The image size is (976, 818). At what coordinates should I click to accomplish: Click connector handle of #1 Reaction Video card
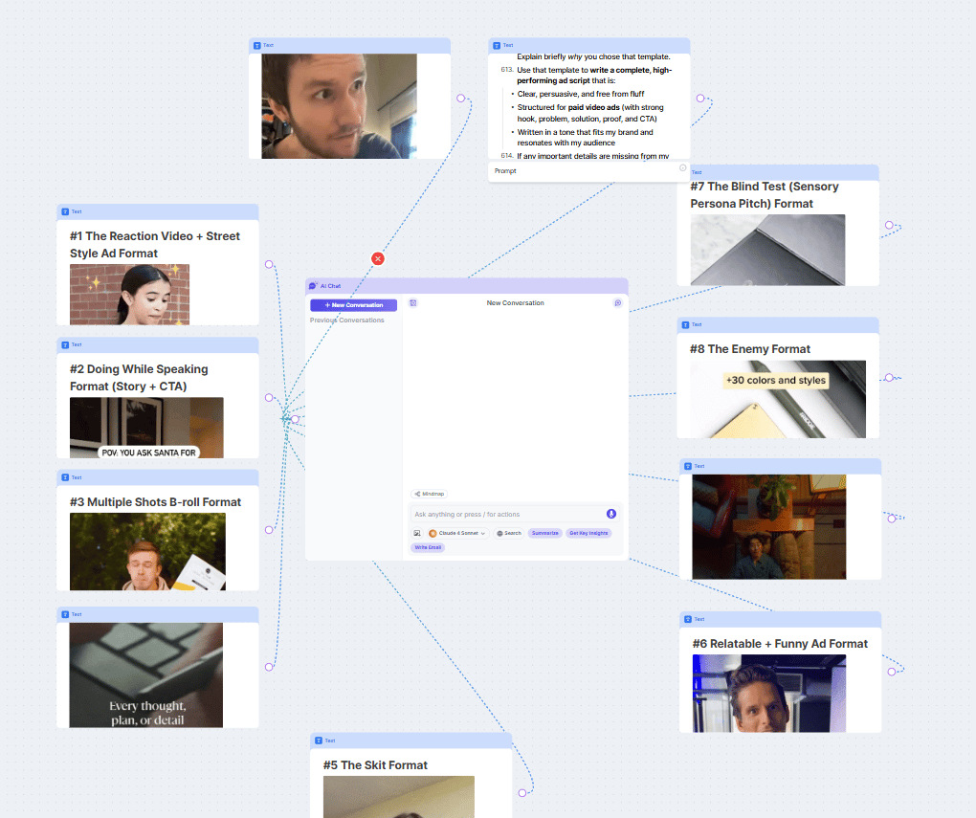(269, 265)
